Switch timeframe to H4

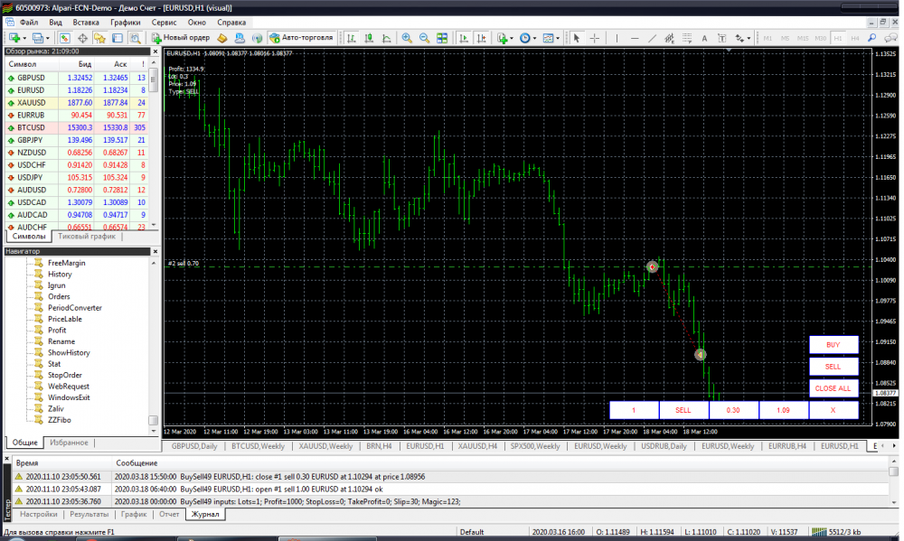tap(855, 38)
